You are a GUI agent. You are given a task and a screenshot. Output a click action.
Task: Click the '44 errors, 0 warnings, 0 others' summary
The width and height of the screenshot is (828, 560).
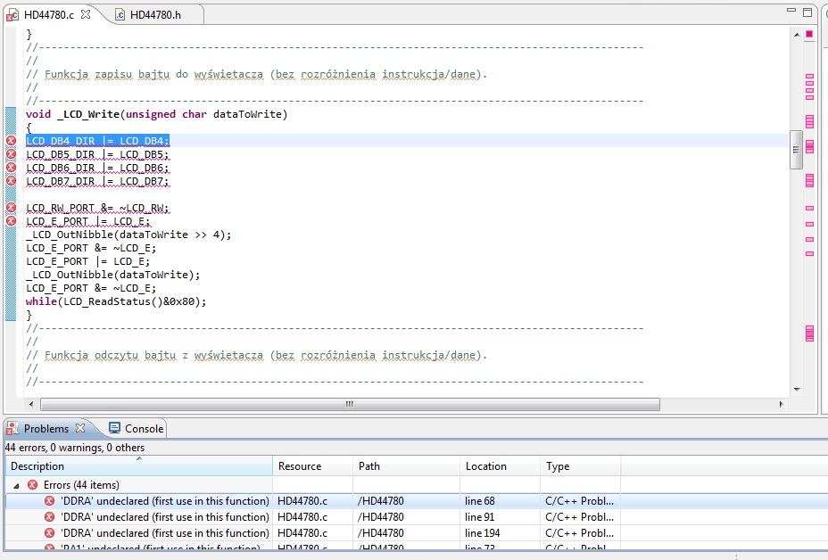click(74, 448)
